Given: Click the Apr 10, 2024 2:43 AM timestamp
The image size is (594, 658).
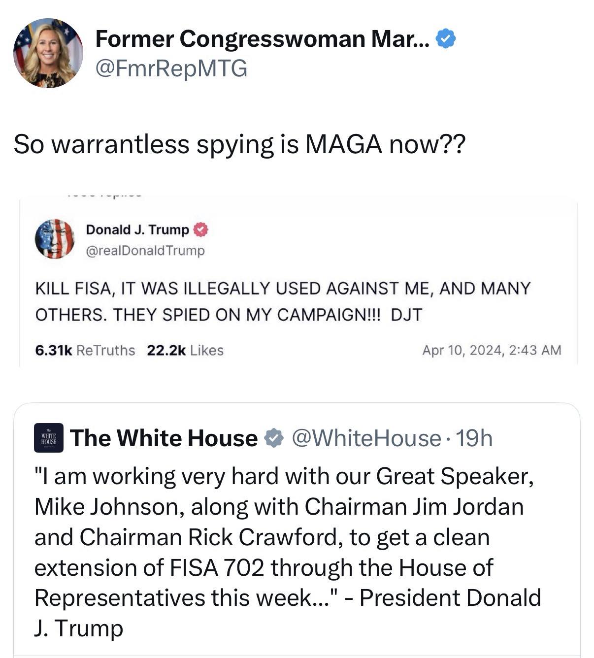Looking at the screenshot, I should pyautogui.click(x=492, y=350).
